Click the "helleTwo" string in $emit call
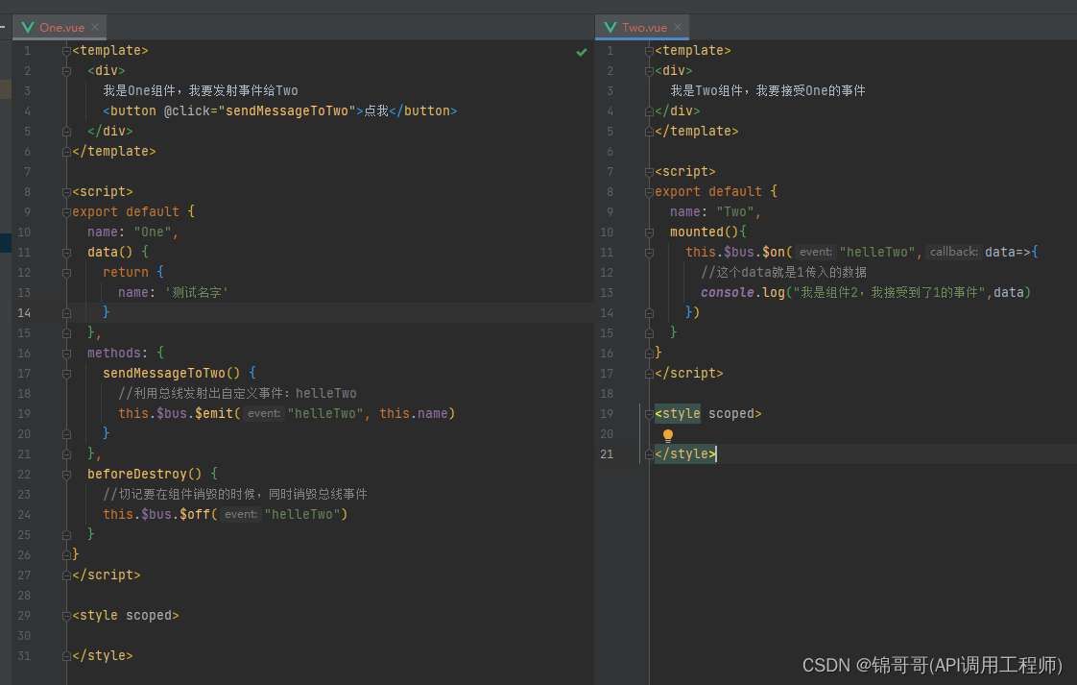 coord(325,413)
